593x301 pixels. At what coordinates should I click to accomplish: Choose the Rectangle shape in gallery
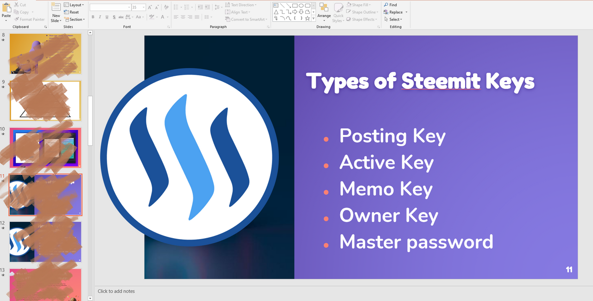[x=295, y=6]
